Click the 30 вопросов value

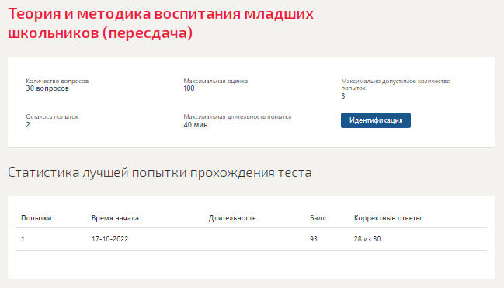coord(47,88)
